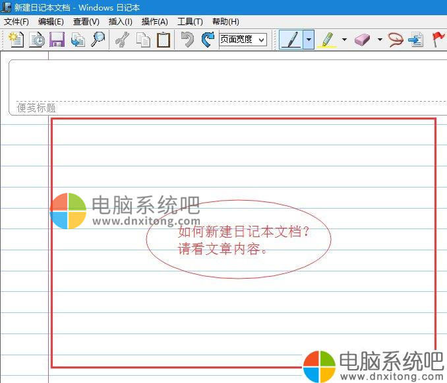
Task: Click the Cut scissors icon
Action: (122, 40)
